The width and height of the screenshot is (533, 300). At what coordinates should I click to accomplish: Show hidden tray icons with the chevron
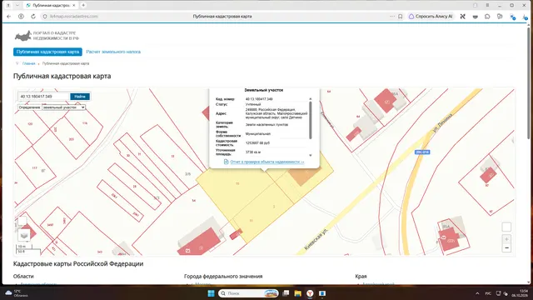(x=477, y=293)
